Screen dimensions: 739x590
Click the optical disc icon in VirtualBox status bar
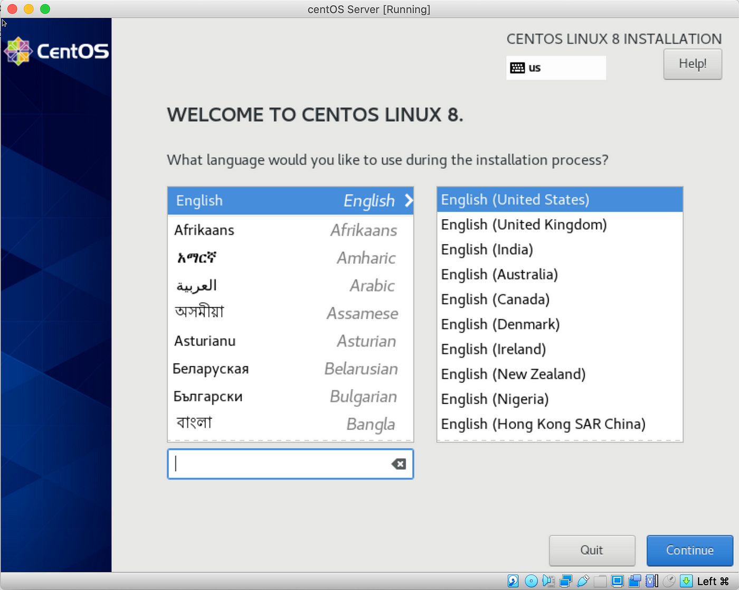(x=531, y=581)
